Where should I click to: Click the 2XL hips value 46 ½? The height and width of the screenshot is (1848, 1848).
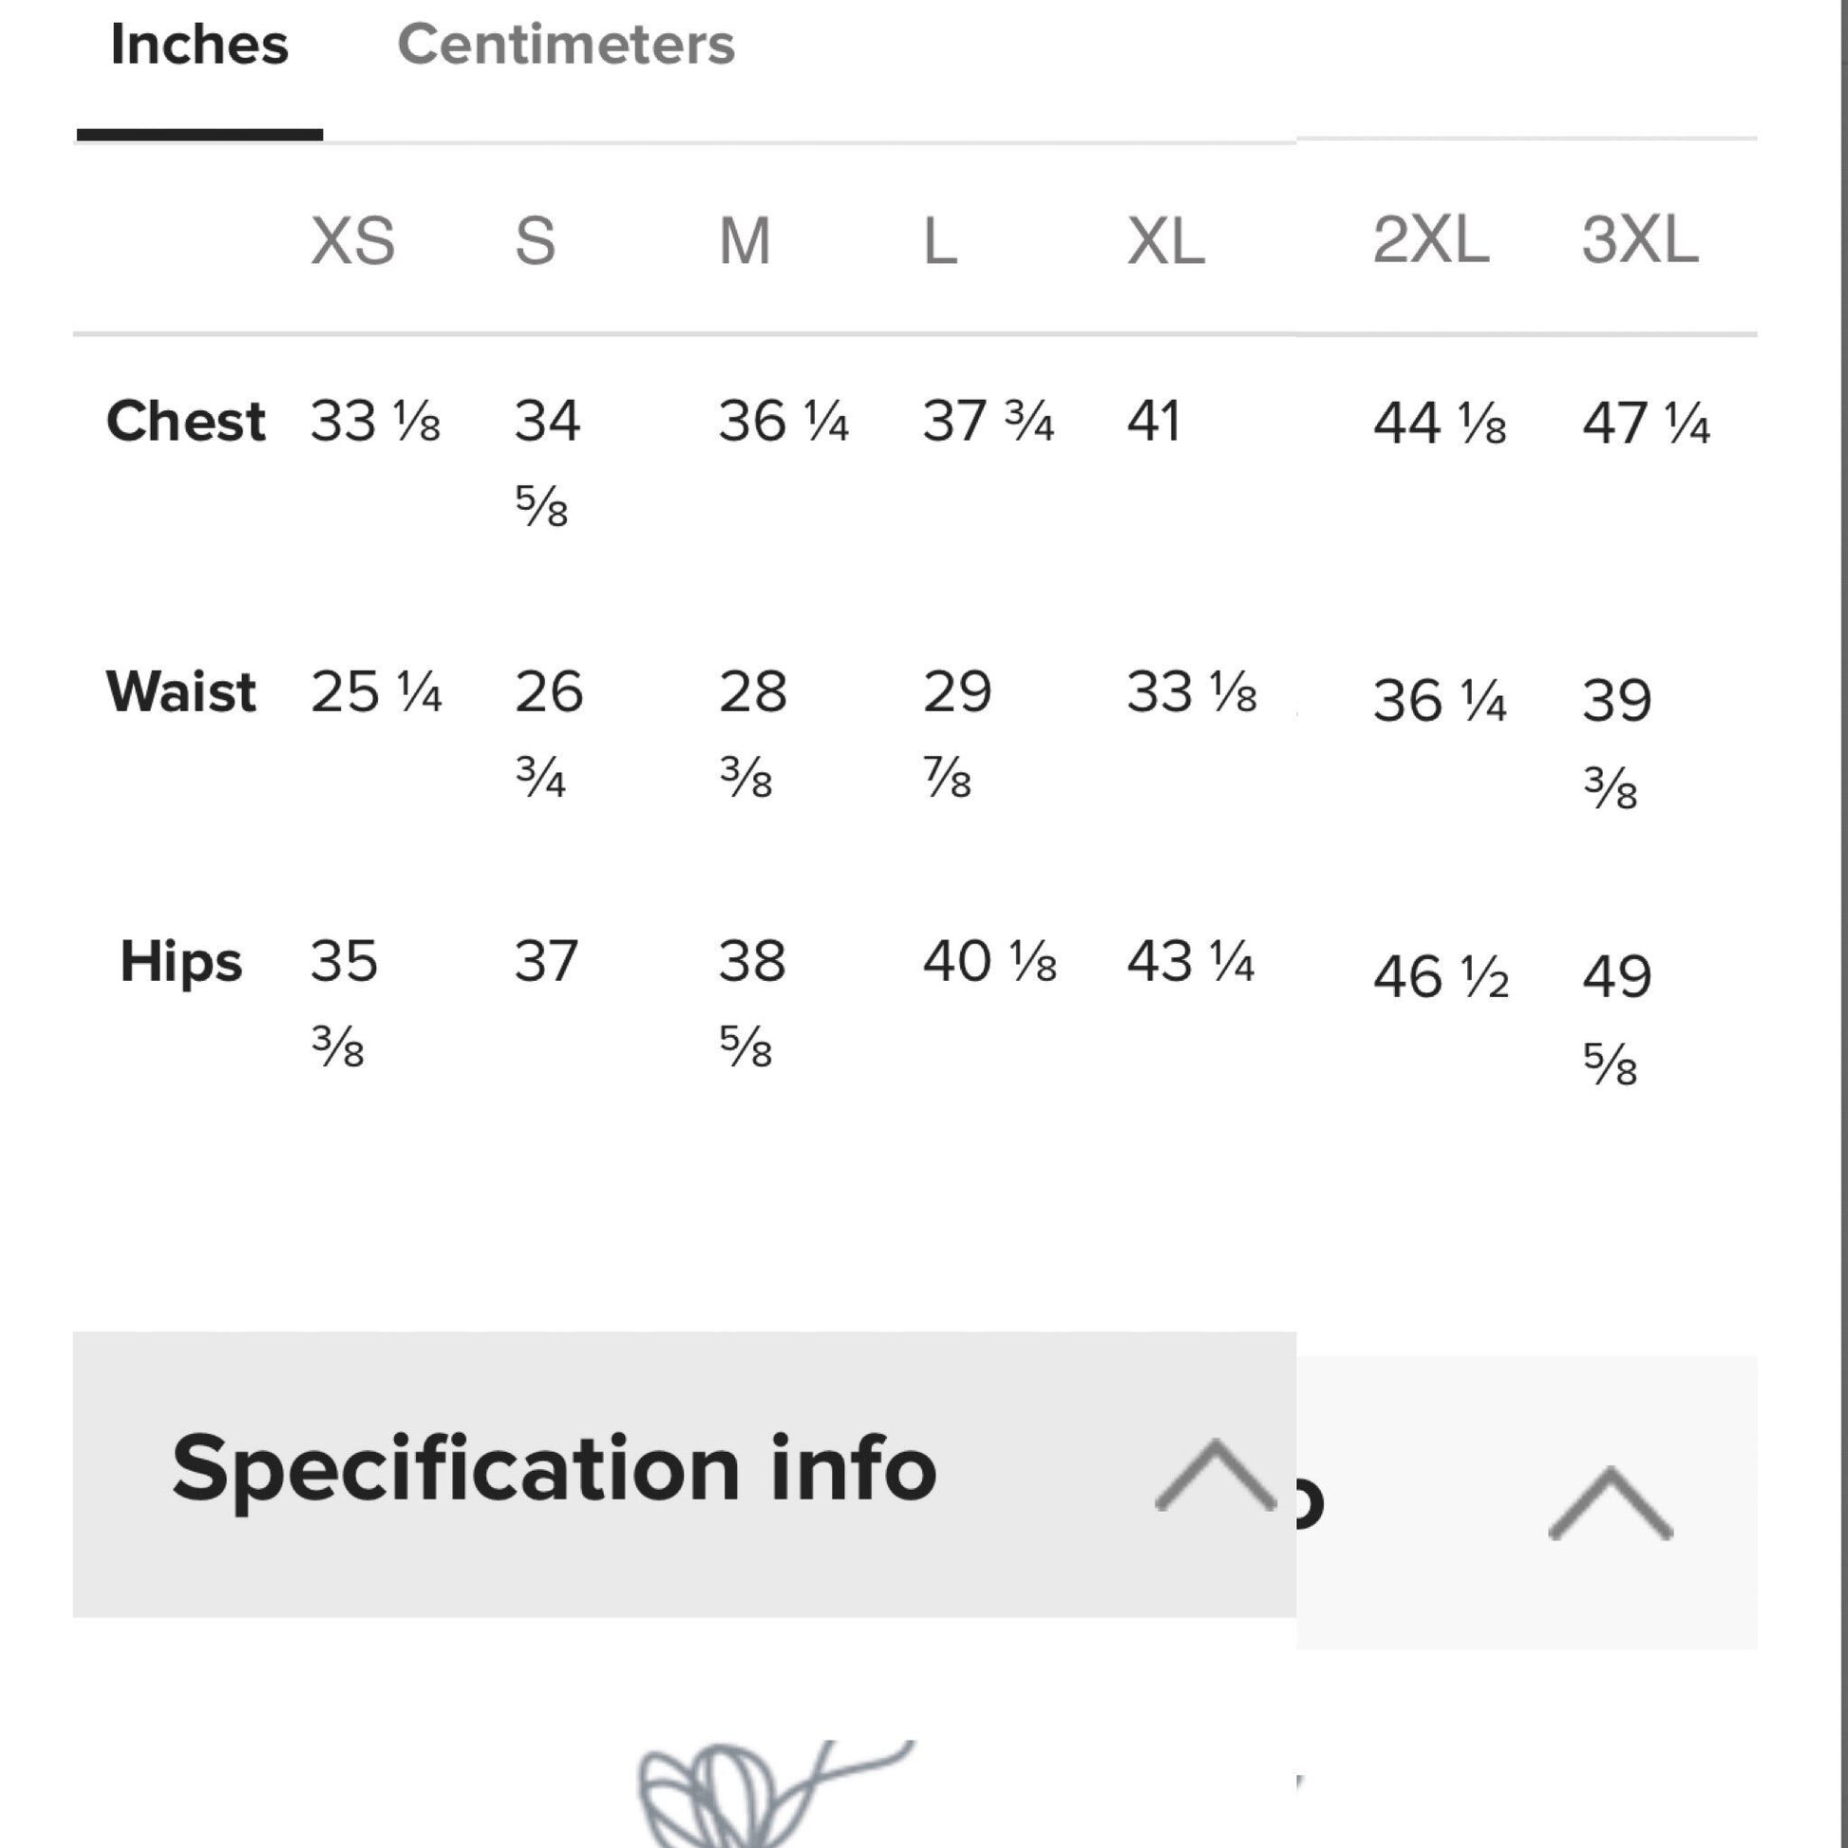click(1441, 977)
